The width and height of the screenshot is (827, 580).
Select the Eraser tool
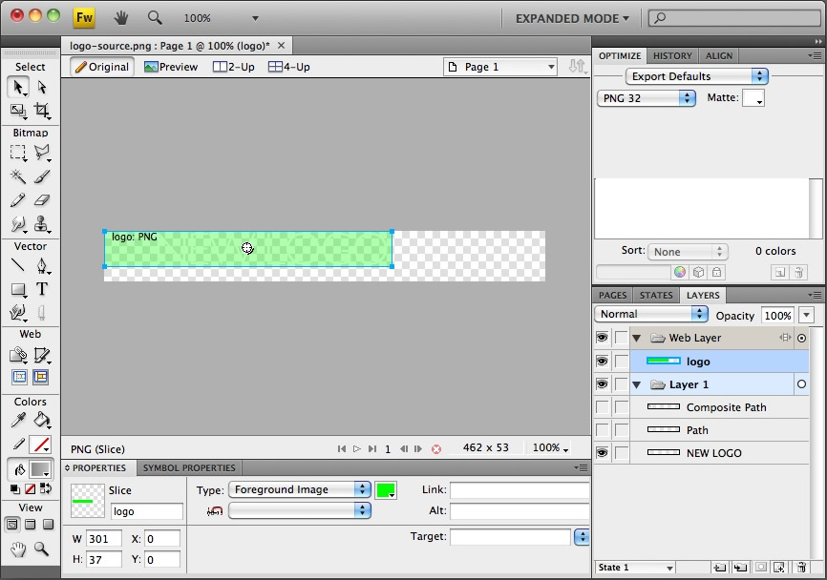[42, 200]
